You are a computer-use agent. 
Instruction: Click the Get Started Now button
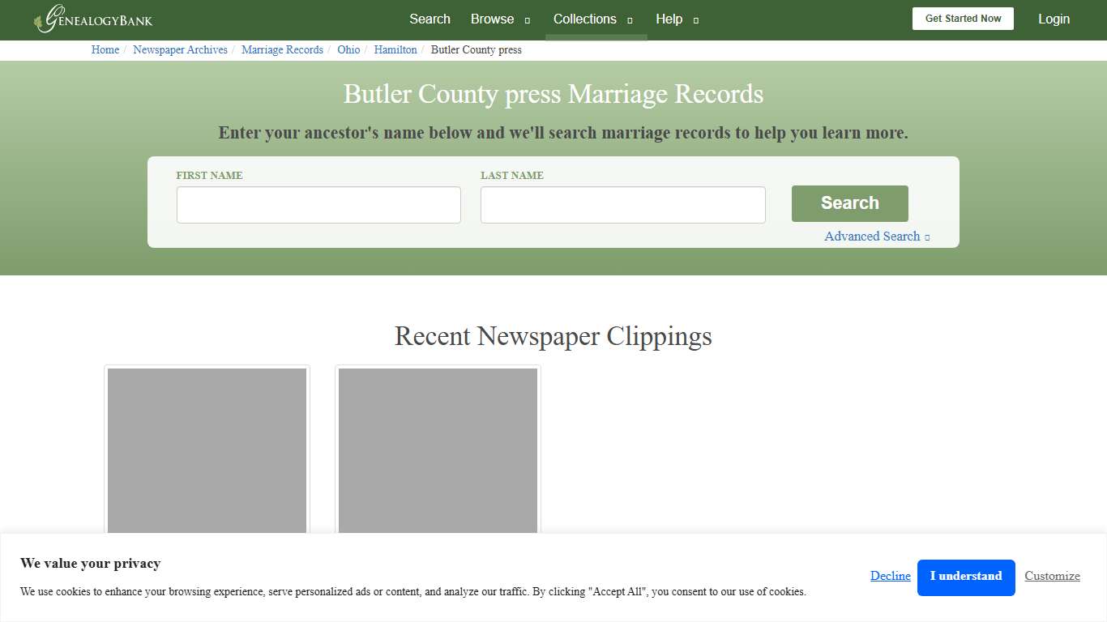pyautogui.click(x=963, y=18)
